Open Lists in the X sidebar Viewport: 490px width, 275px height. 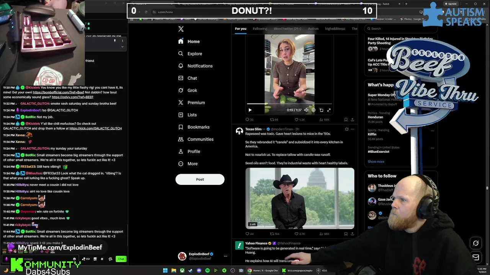(x=188, y=115)
